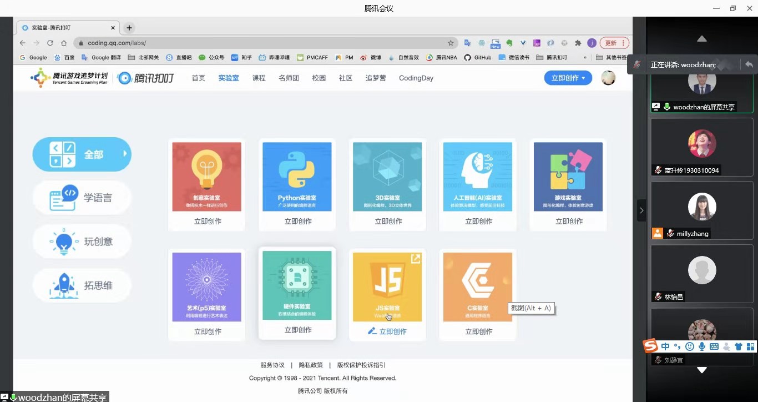Select the 学语言 category filter
The height and width of the screenshot is (402, 758).
(82, 198)
